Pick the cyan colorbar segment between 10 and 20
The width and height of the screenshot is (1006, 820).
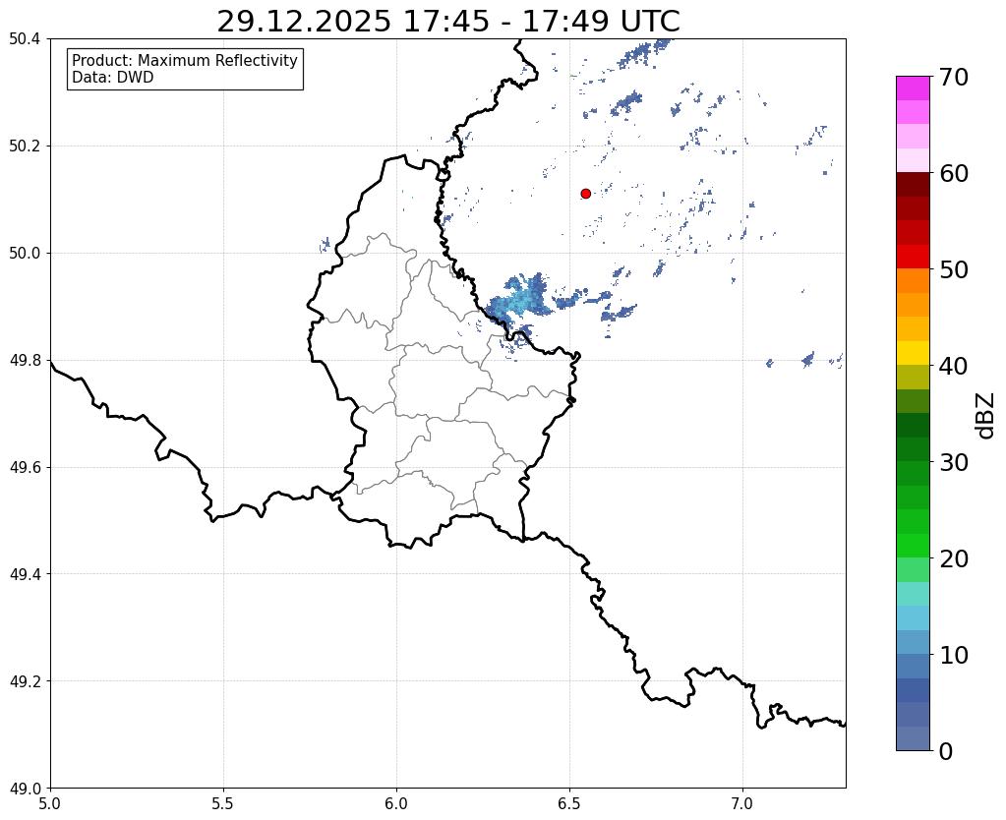[913, 617]
